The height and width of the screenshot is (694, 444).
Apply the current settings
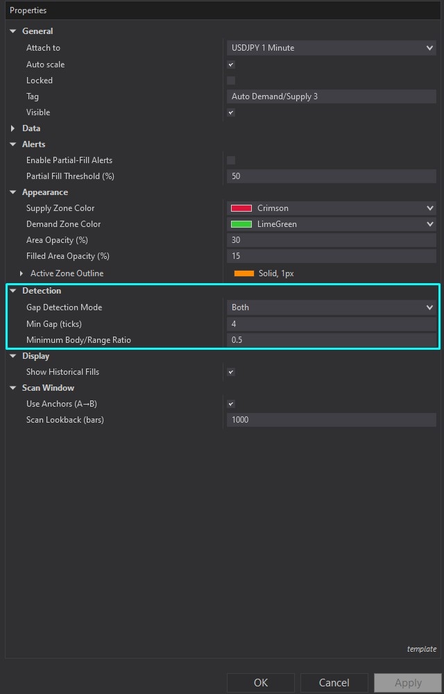click(407, 682)
